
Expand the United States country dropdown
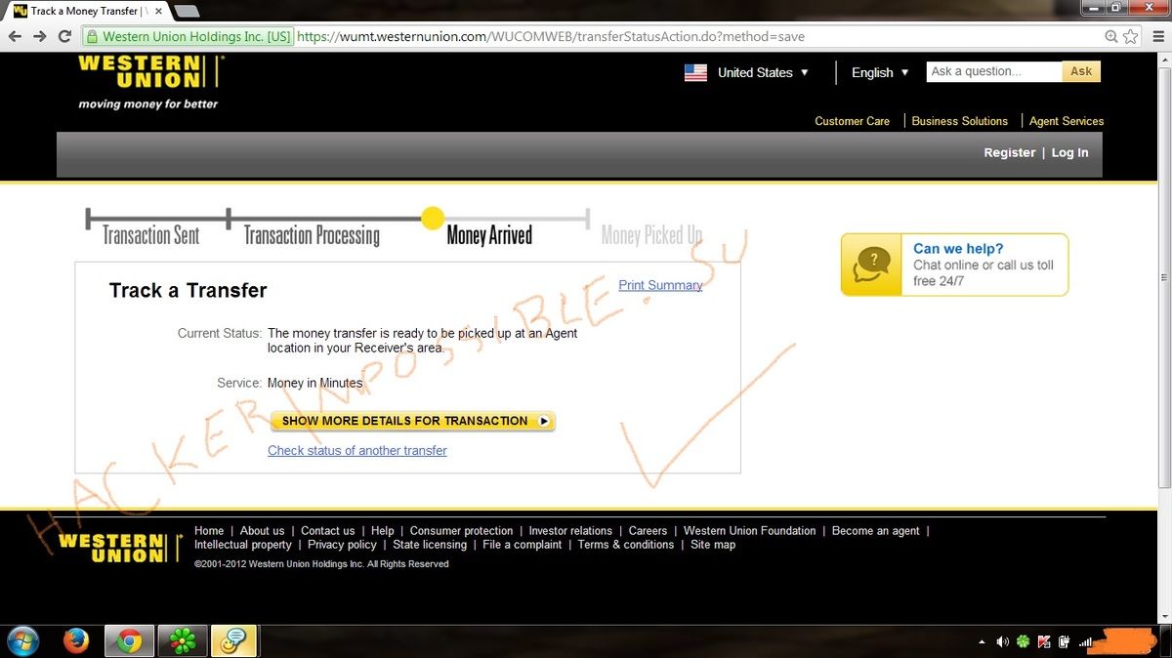[x=763, y=72]
